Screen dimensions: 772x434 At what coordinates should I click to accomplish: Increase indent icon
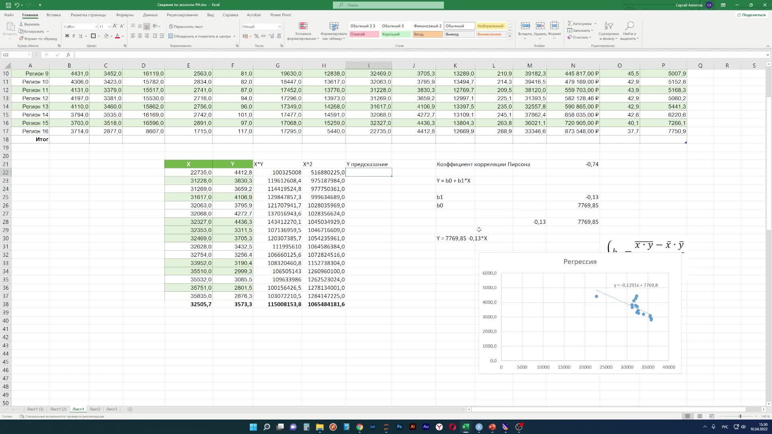pyautogui.click(x=162, y=36)
